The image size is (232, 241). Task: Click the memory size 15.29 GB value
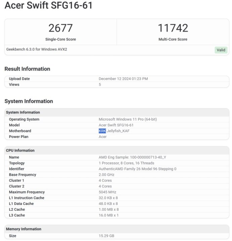[x=106, y=236]
